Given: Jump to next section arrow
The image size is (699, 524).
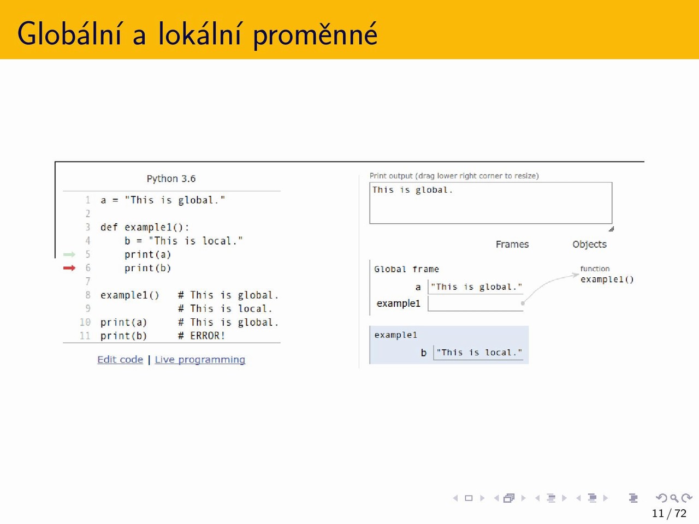Looking at the screenshot, I should click(x=606, y=498).
